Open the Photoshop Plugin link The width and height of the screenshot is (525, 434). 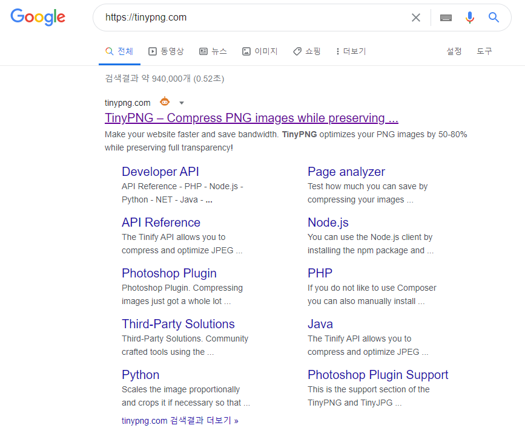[x=169, y=273]
